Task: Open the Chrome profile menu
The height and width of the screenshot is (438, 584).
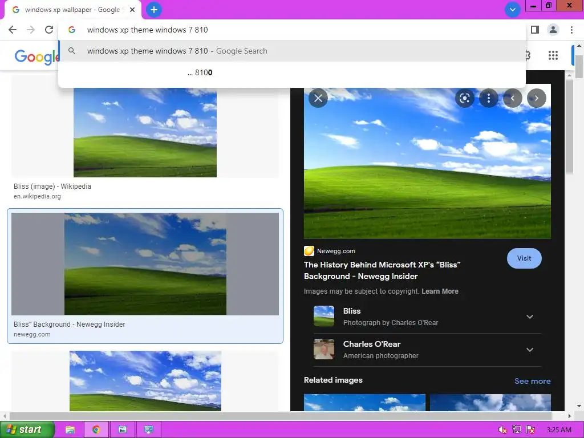Action: pos(553,30)
